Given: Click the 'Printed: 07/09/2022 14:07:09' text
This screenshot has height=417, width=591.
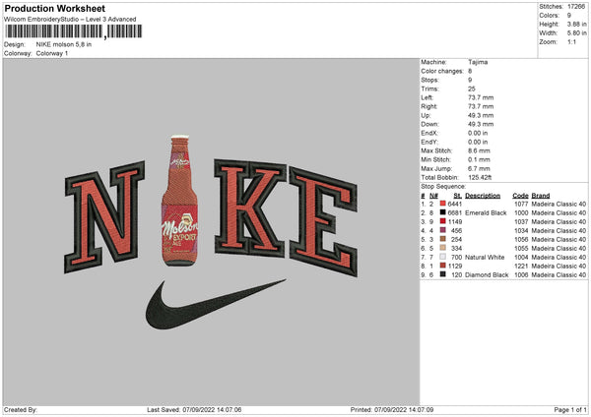Looking at the screenshot, I should coord(392,410).
